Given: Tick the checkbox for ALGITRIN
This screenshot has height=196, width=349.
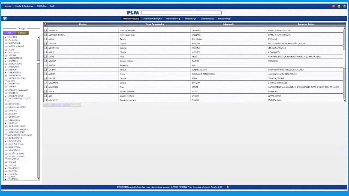Looking at the screenshot, I should [45, 70].
